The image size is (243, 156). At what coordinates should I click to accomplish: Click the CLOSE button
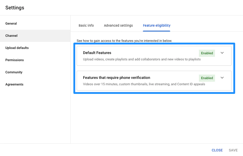[217, 150]
